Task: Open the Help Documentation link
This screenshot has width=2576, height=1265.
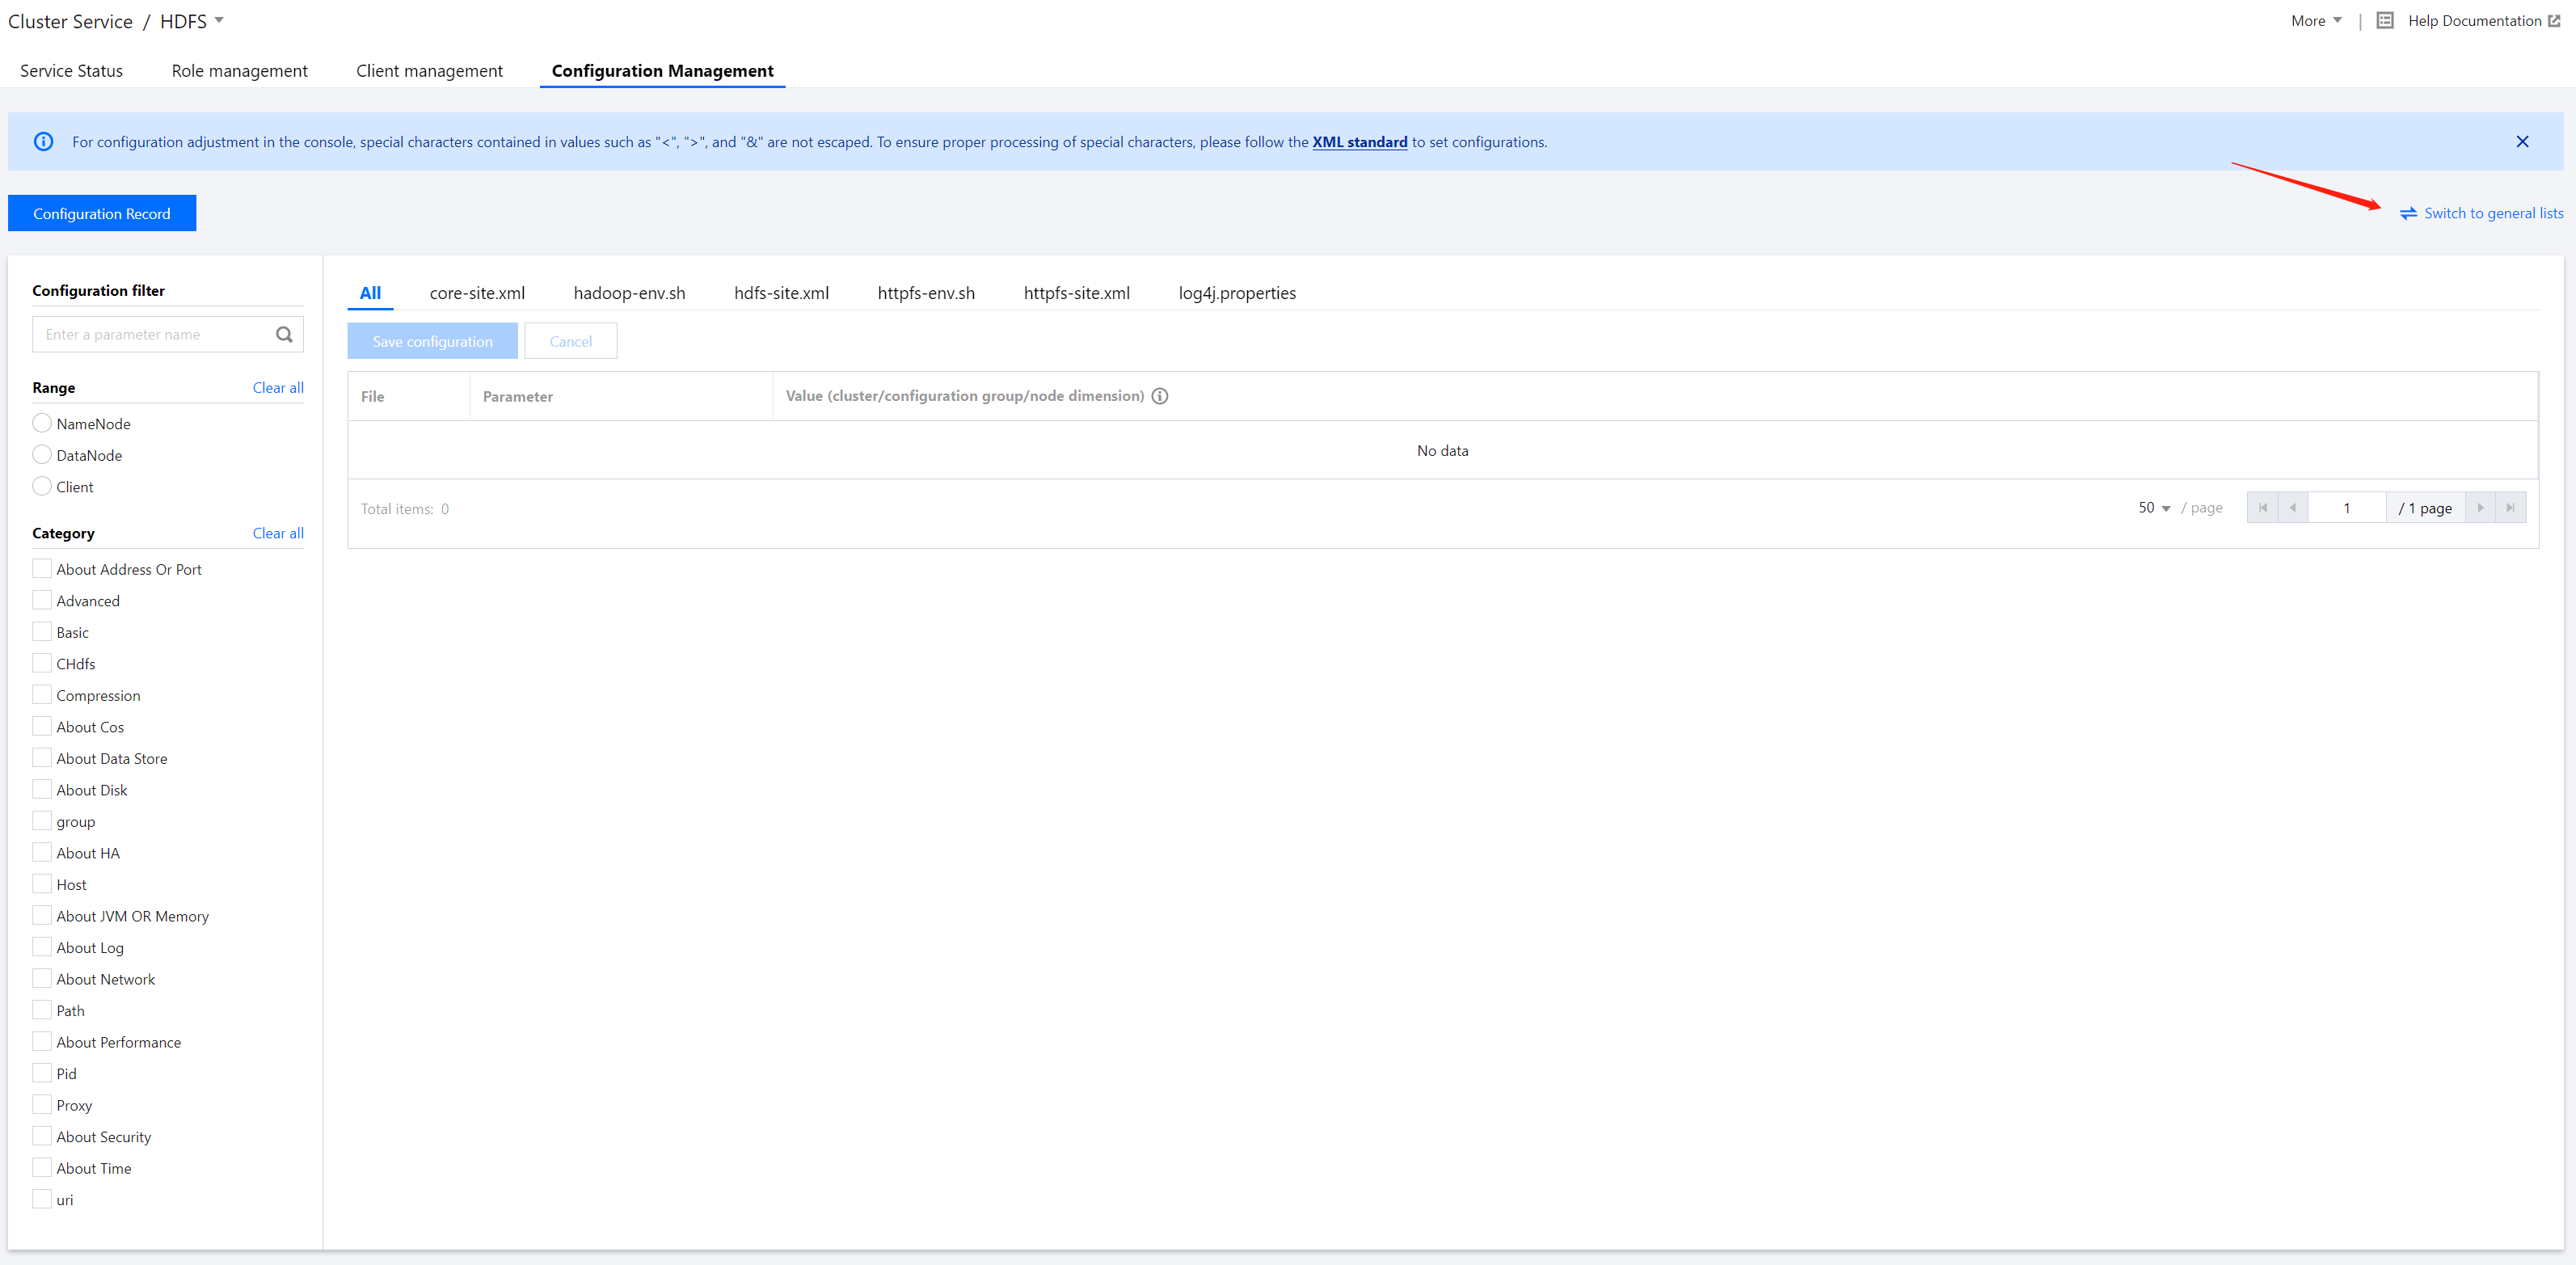Action: point(2474,21)
